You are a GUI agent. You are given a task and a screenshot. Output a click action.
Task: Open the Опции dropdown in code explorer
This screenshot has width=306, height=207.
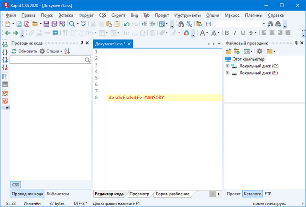click(51, 51)
